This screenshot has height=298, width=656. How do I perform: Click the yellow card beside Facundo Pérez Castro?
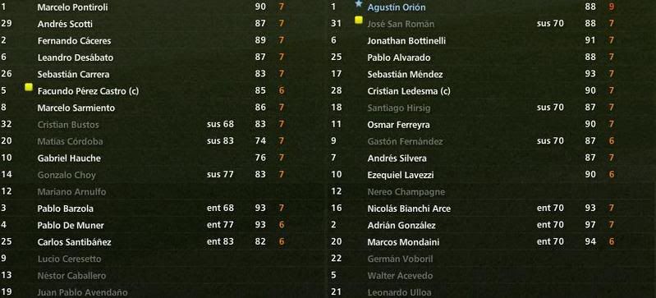29,87
